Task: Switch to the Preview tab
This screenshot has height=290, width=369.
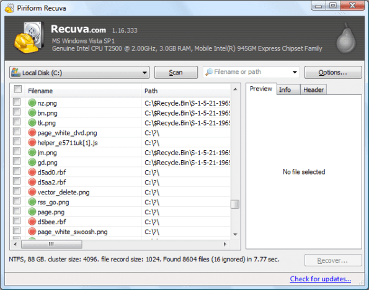Action: pos(261,89)
